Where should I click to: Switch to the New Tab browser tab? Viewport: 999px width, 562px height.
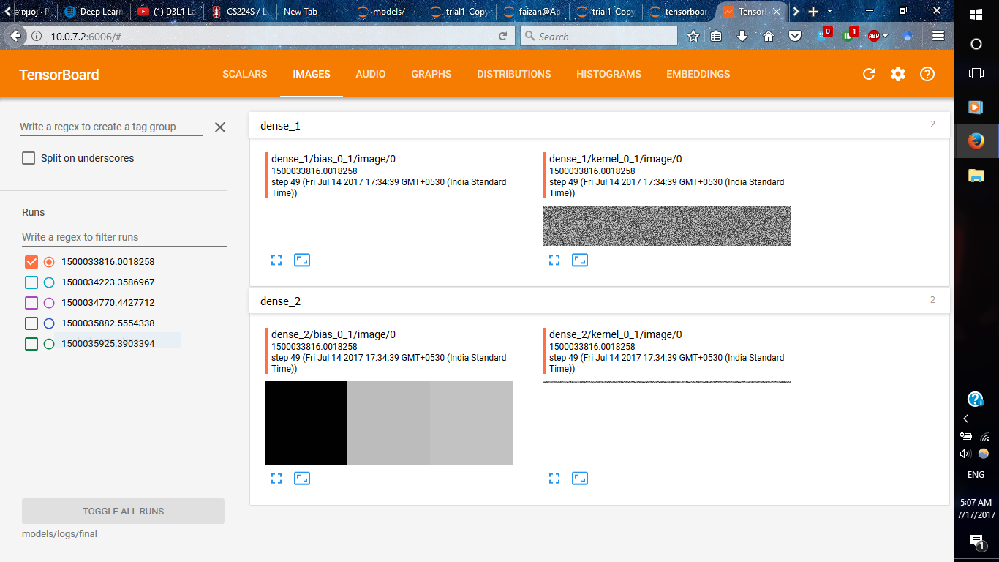(x=312, y=11)
